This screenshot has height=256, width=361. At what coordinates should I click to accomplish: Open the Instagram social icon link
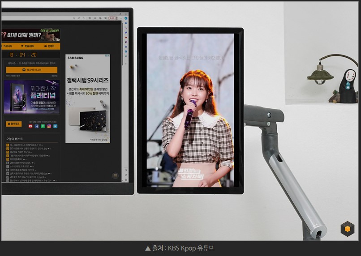click(x=49, y=126)
